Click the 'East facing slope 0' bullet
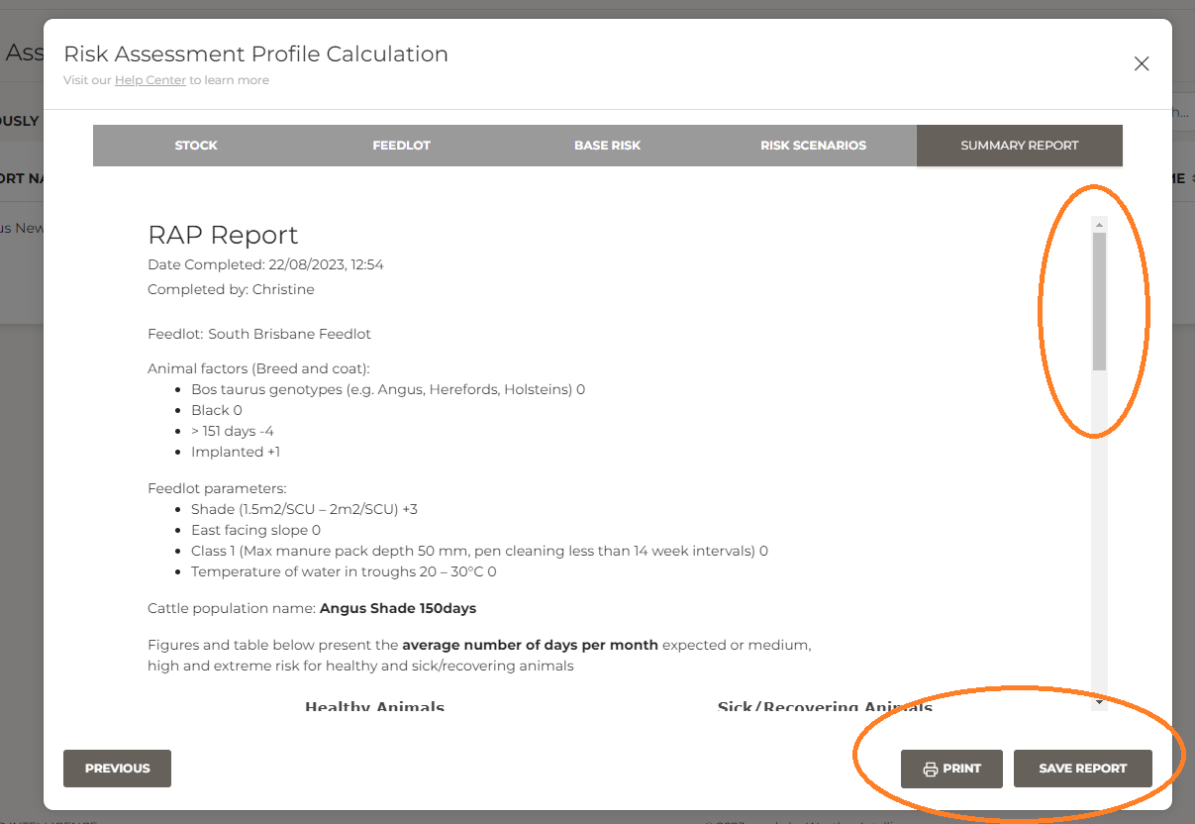 (255, 530)
